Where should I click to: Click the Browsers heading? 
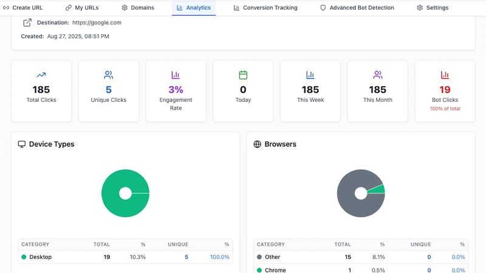[x=281, y=144]
